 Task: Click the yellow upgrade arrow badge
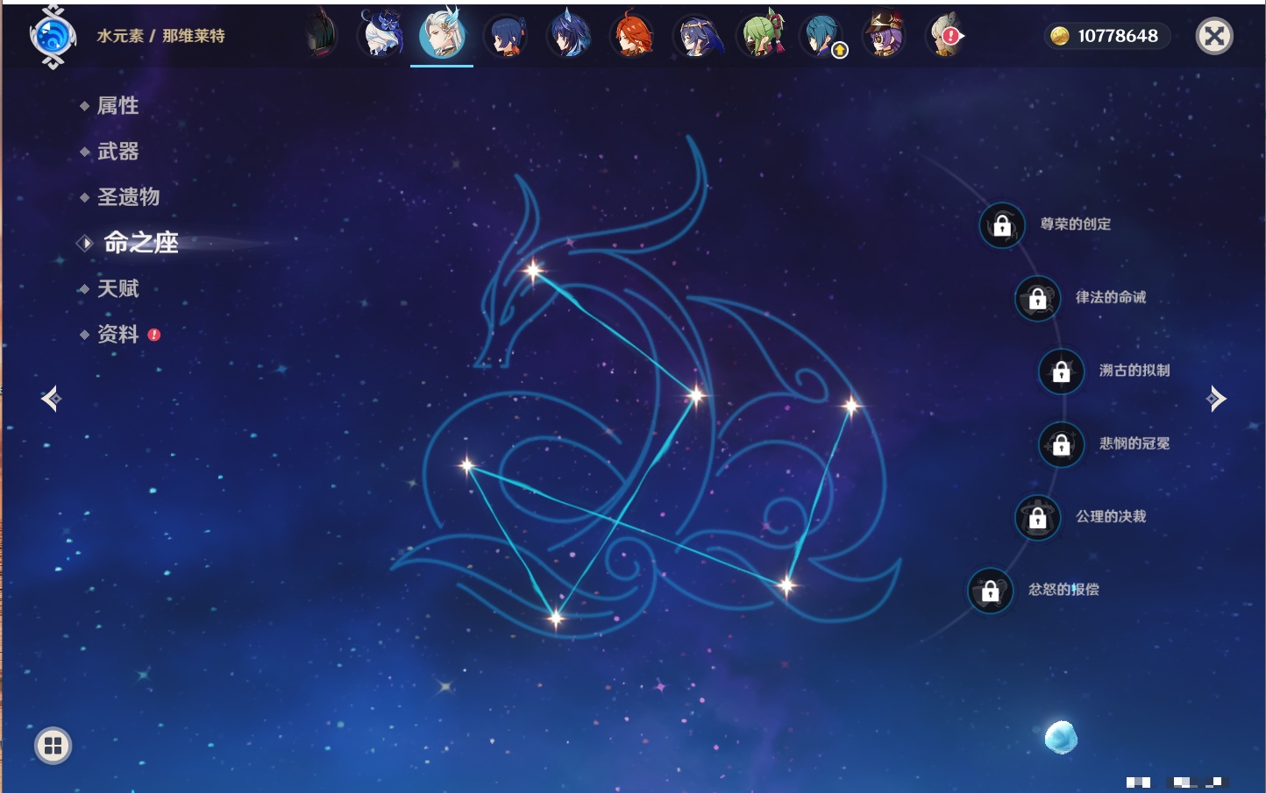[840, 51]
